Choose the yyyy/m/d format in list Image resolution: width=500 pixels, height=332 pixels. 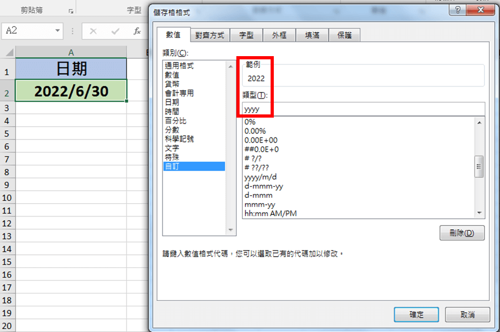click(x=260, y=177)
